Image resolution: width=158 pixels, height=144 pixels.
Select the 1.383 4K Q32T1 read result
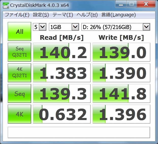[x=62, y=73]
